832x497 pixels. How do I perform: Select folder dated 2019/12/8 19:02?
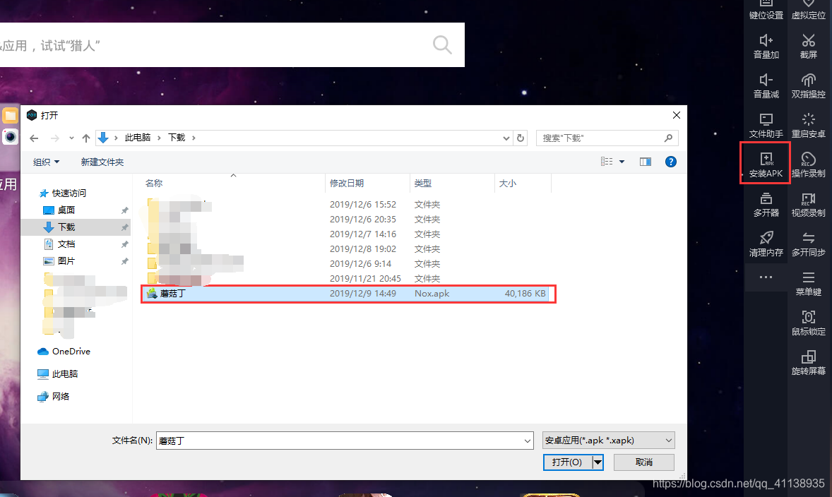(346, 249)
